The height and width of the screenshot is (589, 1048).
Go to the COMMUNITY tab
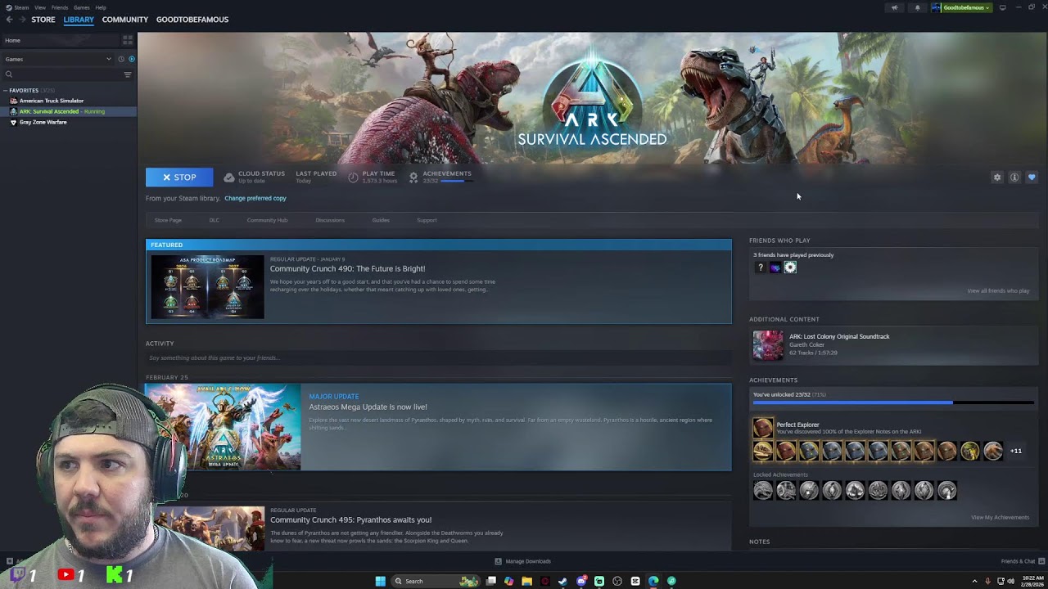coord(125,20)
